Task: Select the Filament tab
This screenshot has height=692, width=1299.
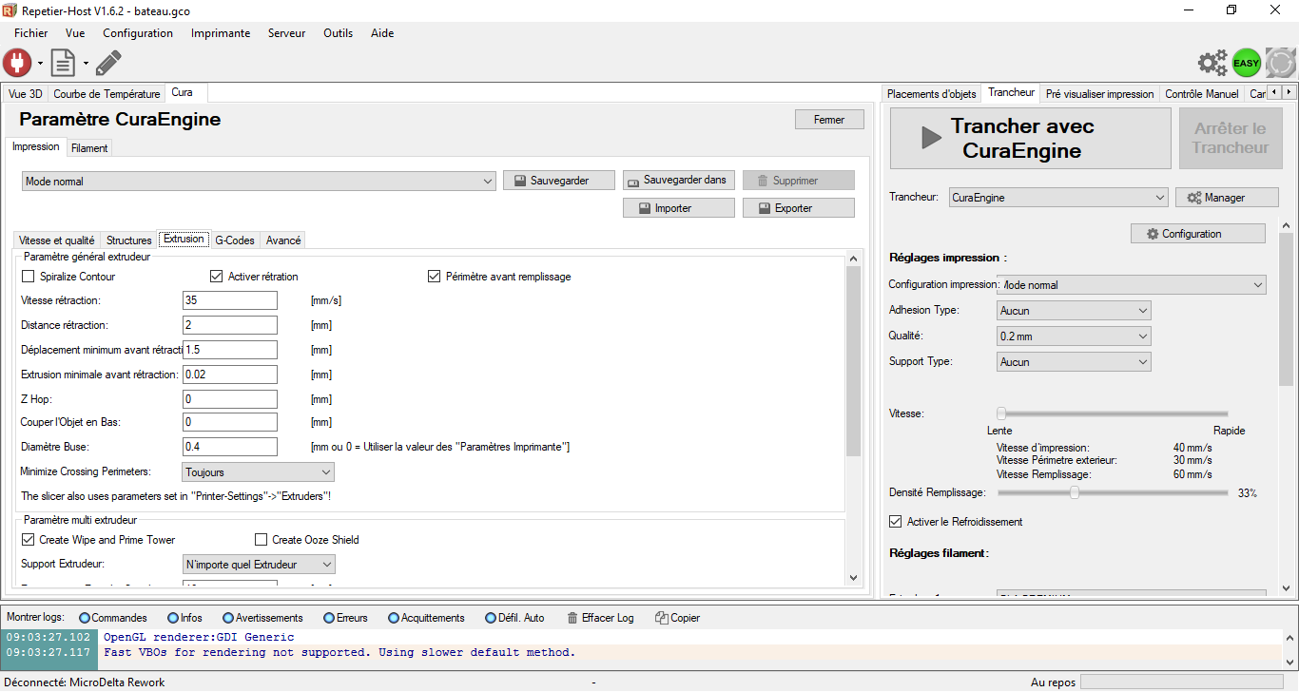Action: click(89, 148)
